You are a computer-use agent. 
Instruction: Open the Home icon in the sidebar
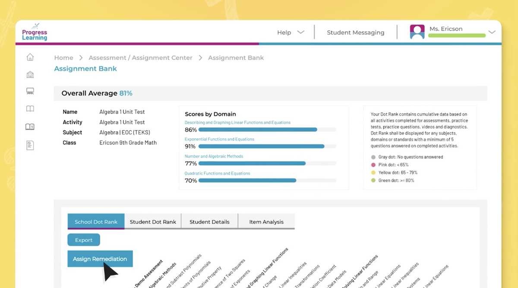(30, 57)
